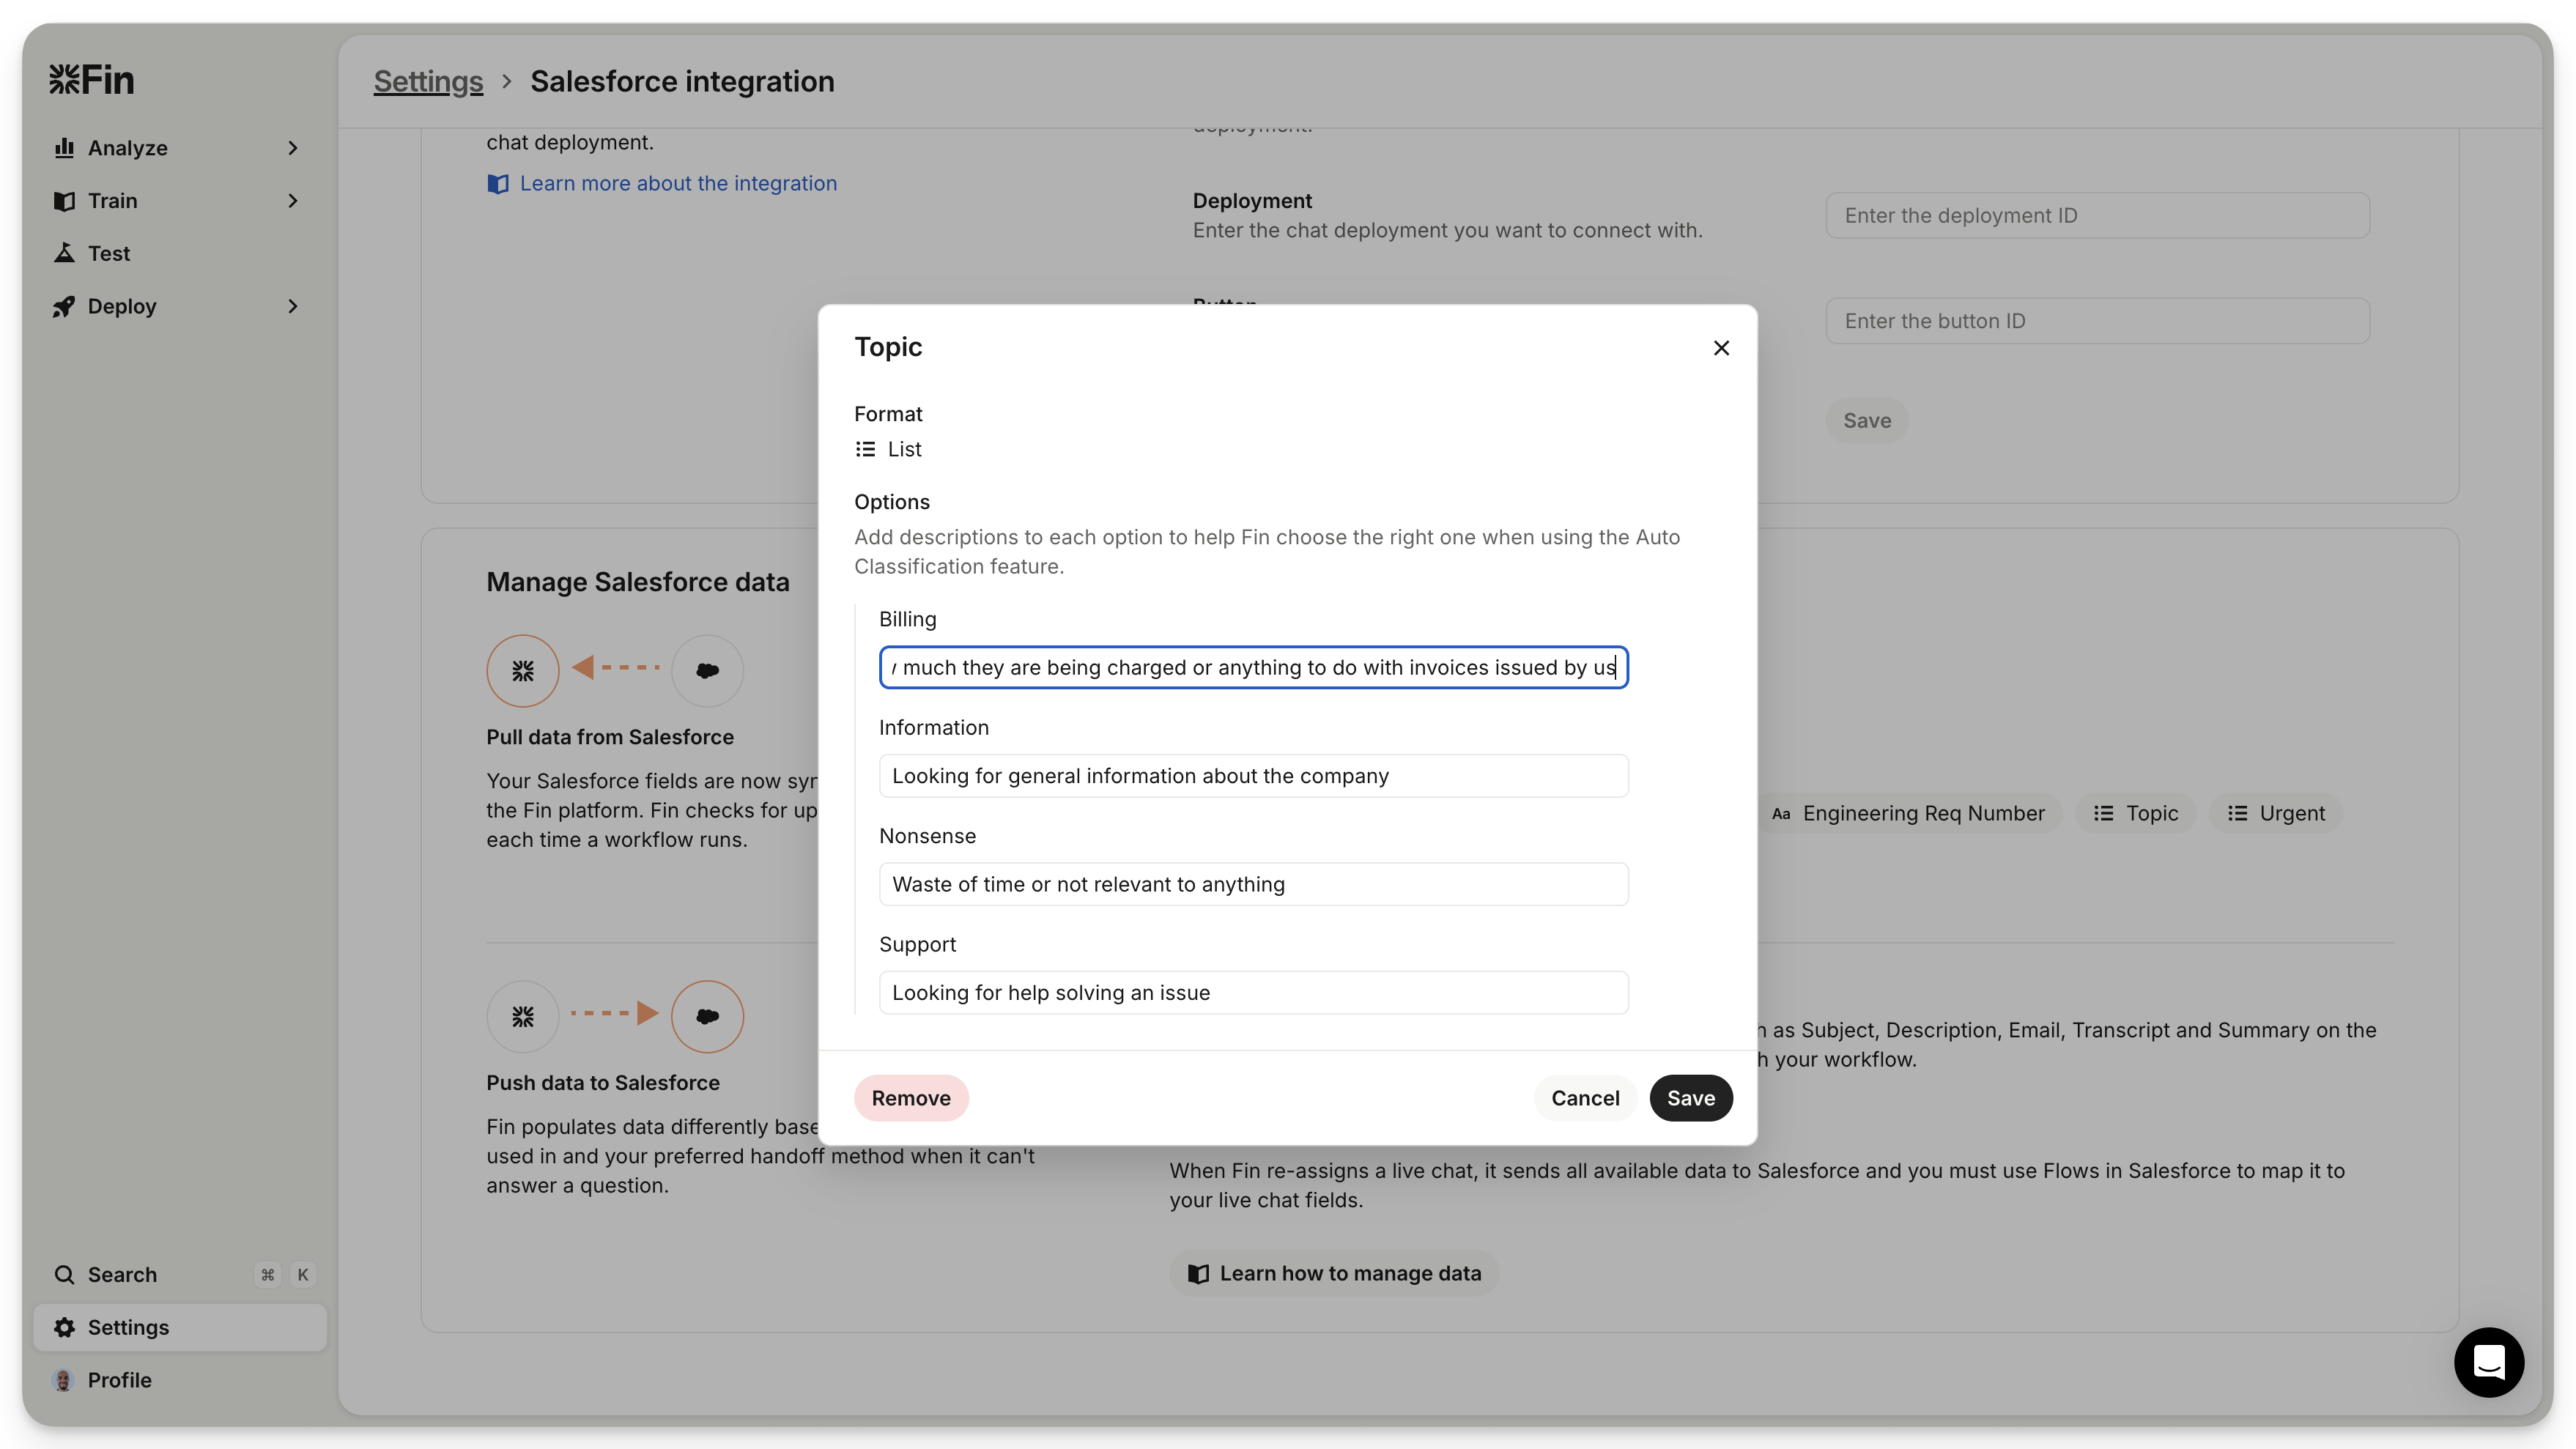The width and height of the screenshot is (2576, 1449).
Task: Open Learn more about the integration link
Action: tap(677, 183)
